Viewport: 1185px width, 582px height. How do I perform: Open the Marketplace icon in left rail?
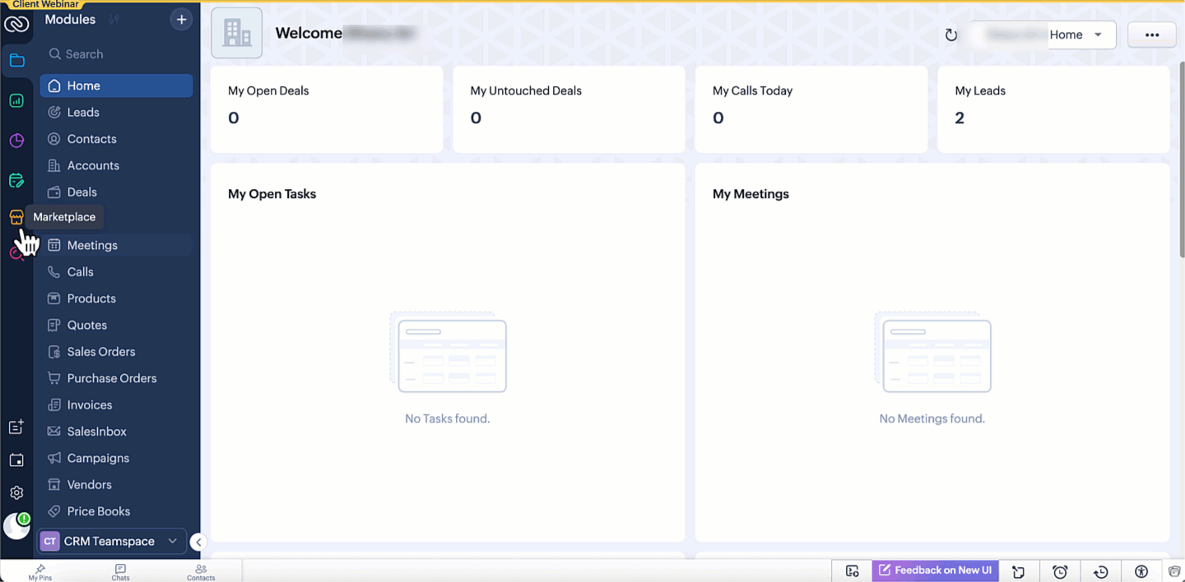pos(16,217)
